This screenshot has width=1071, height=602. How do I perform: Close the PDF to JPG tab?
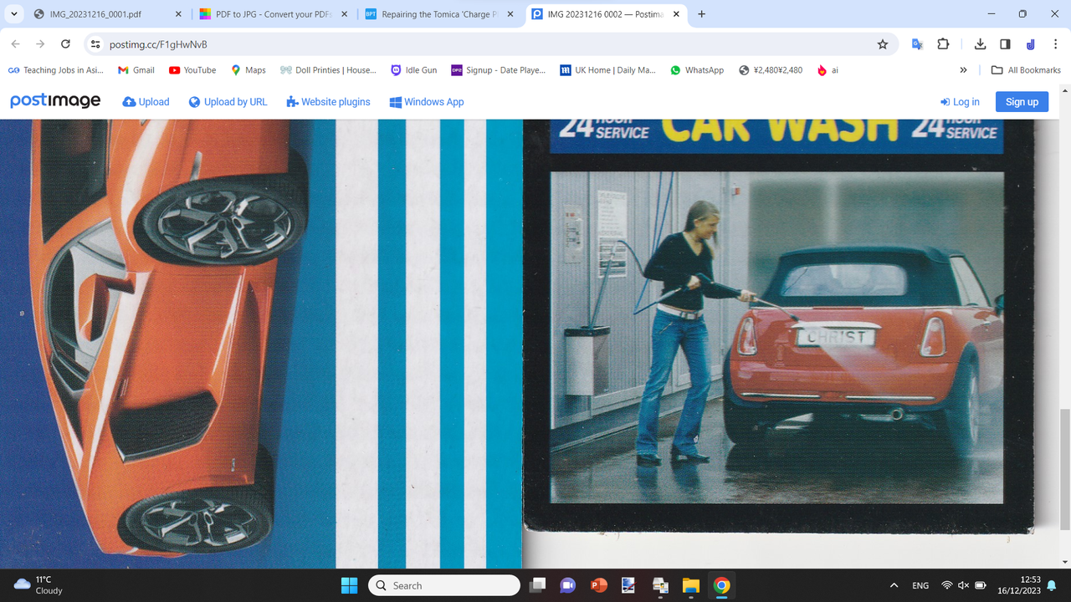(x=344, y=14)
